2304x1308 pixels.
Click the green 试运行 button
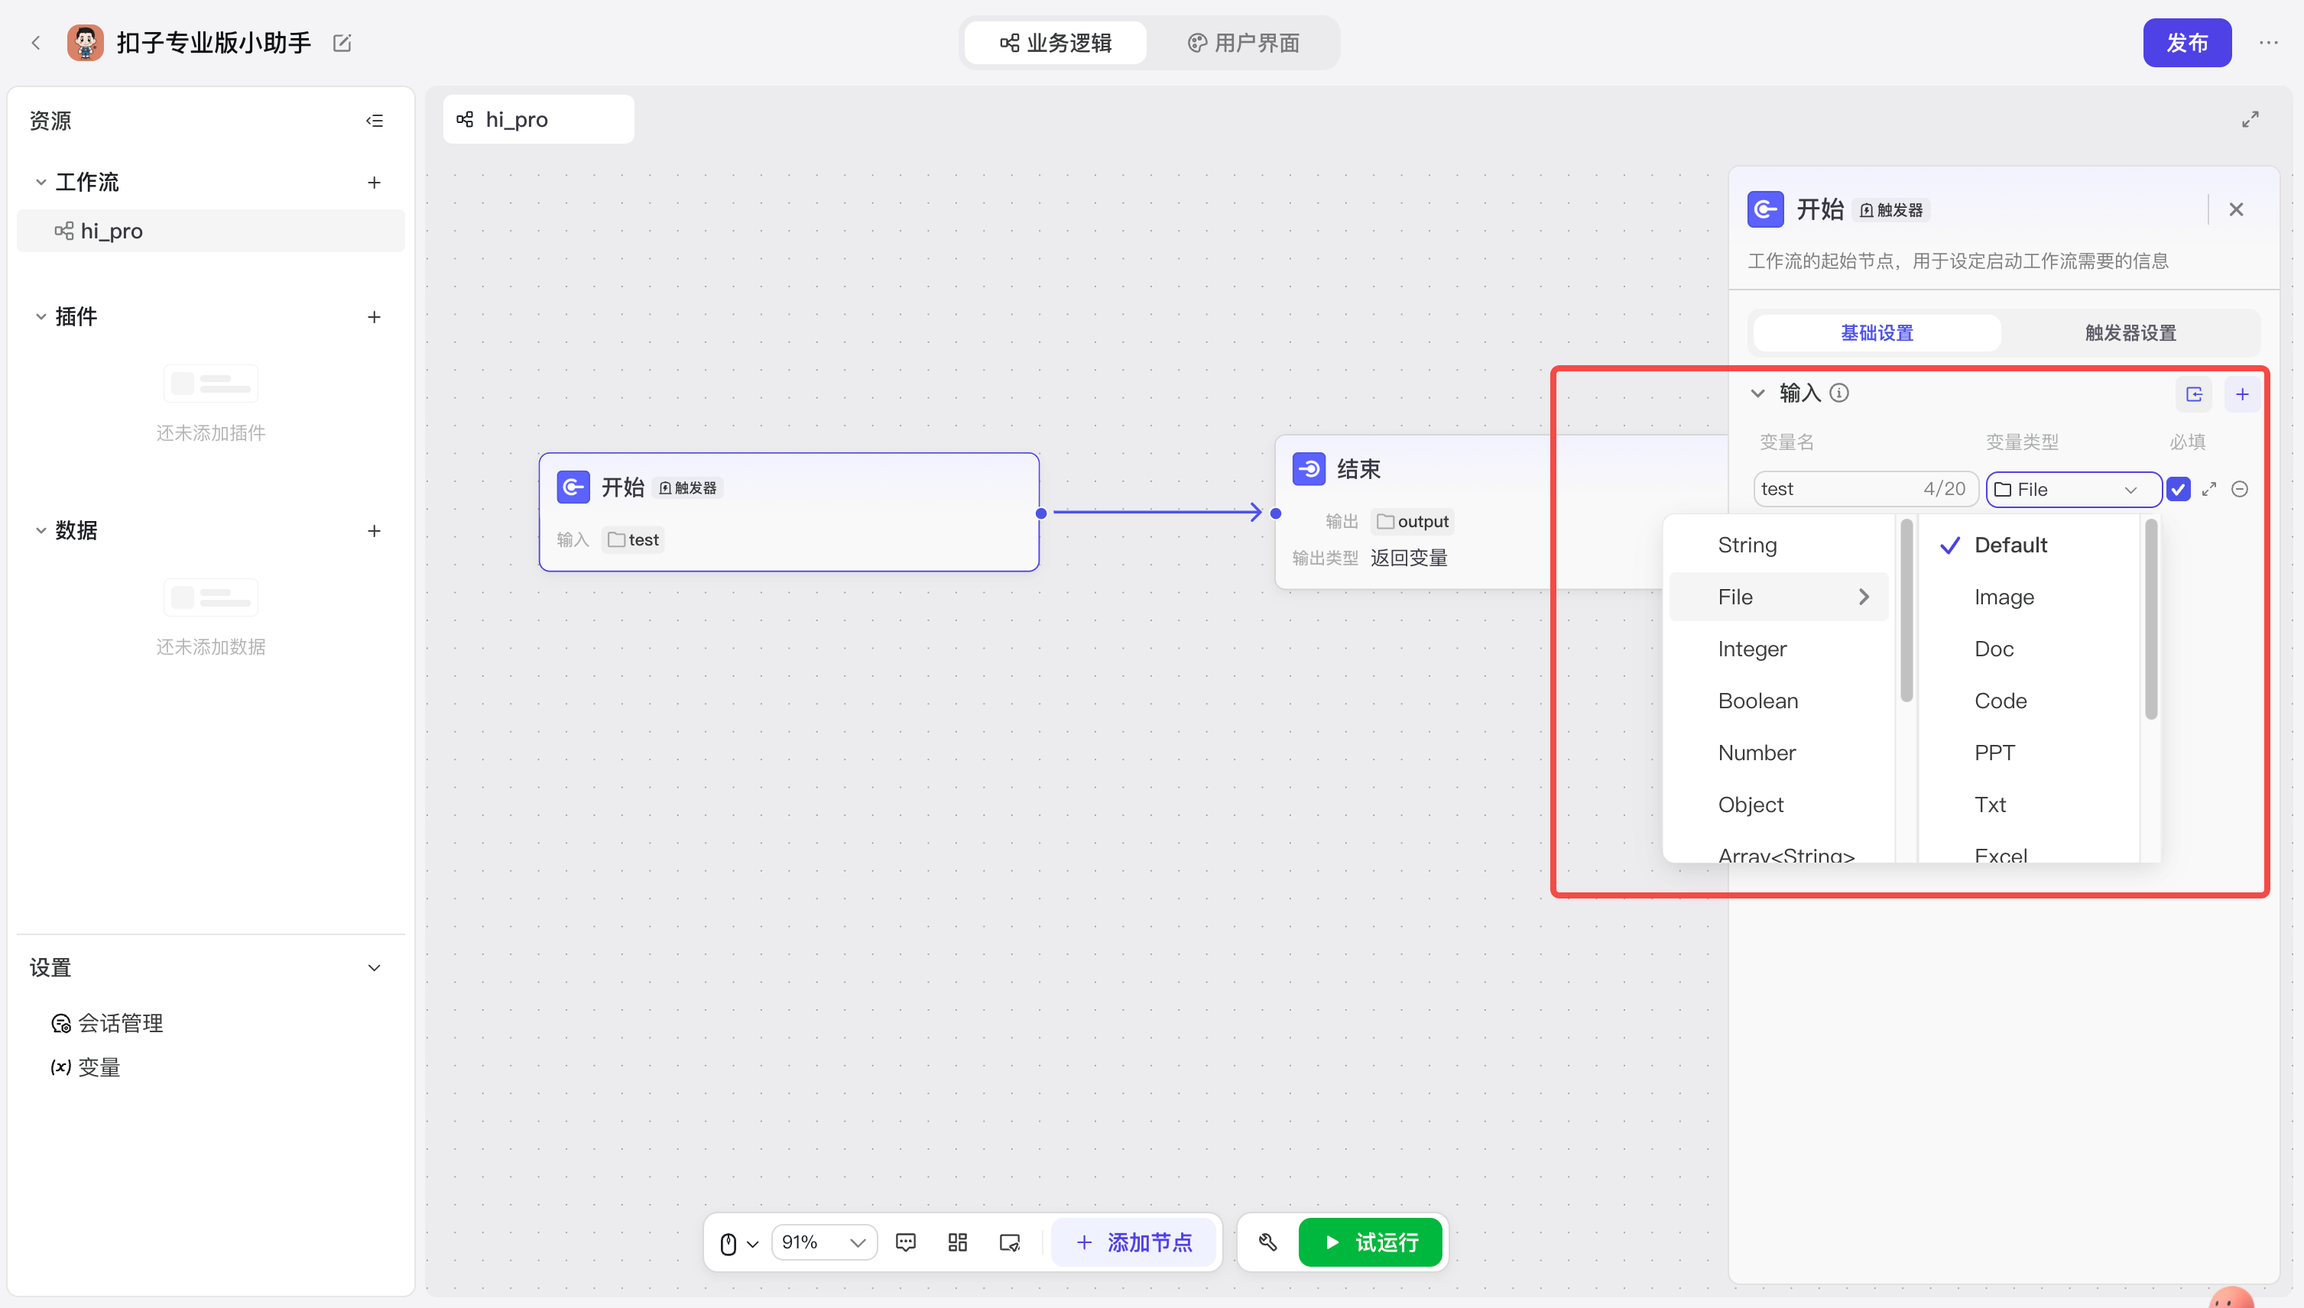click(1371, 1242)
